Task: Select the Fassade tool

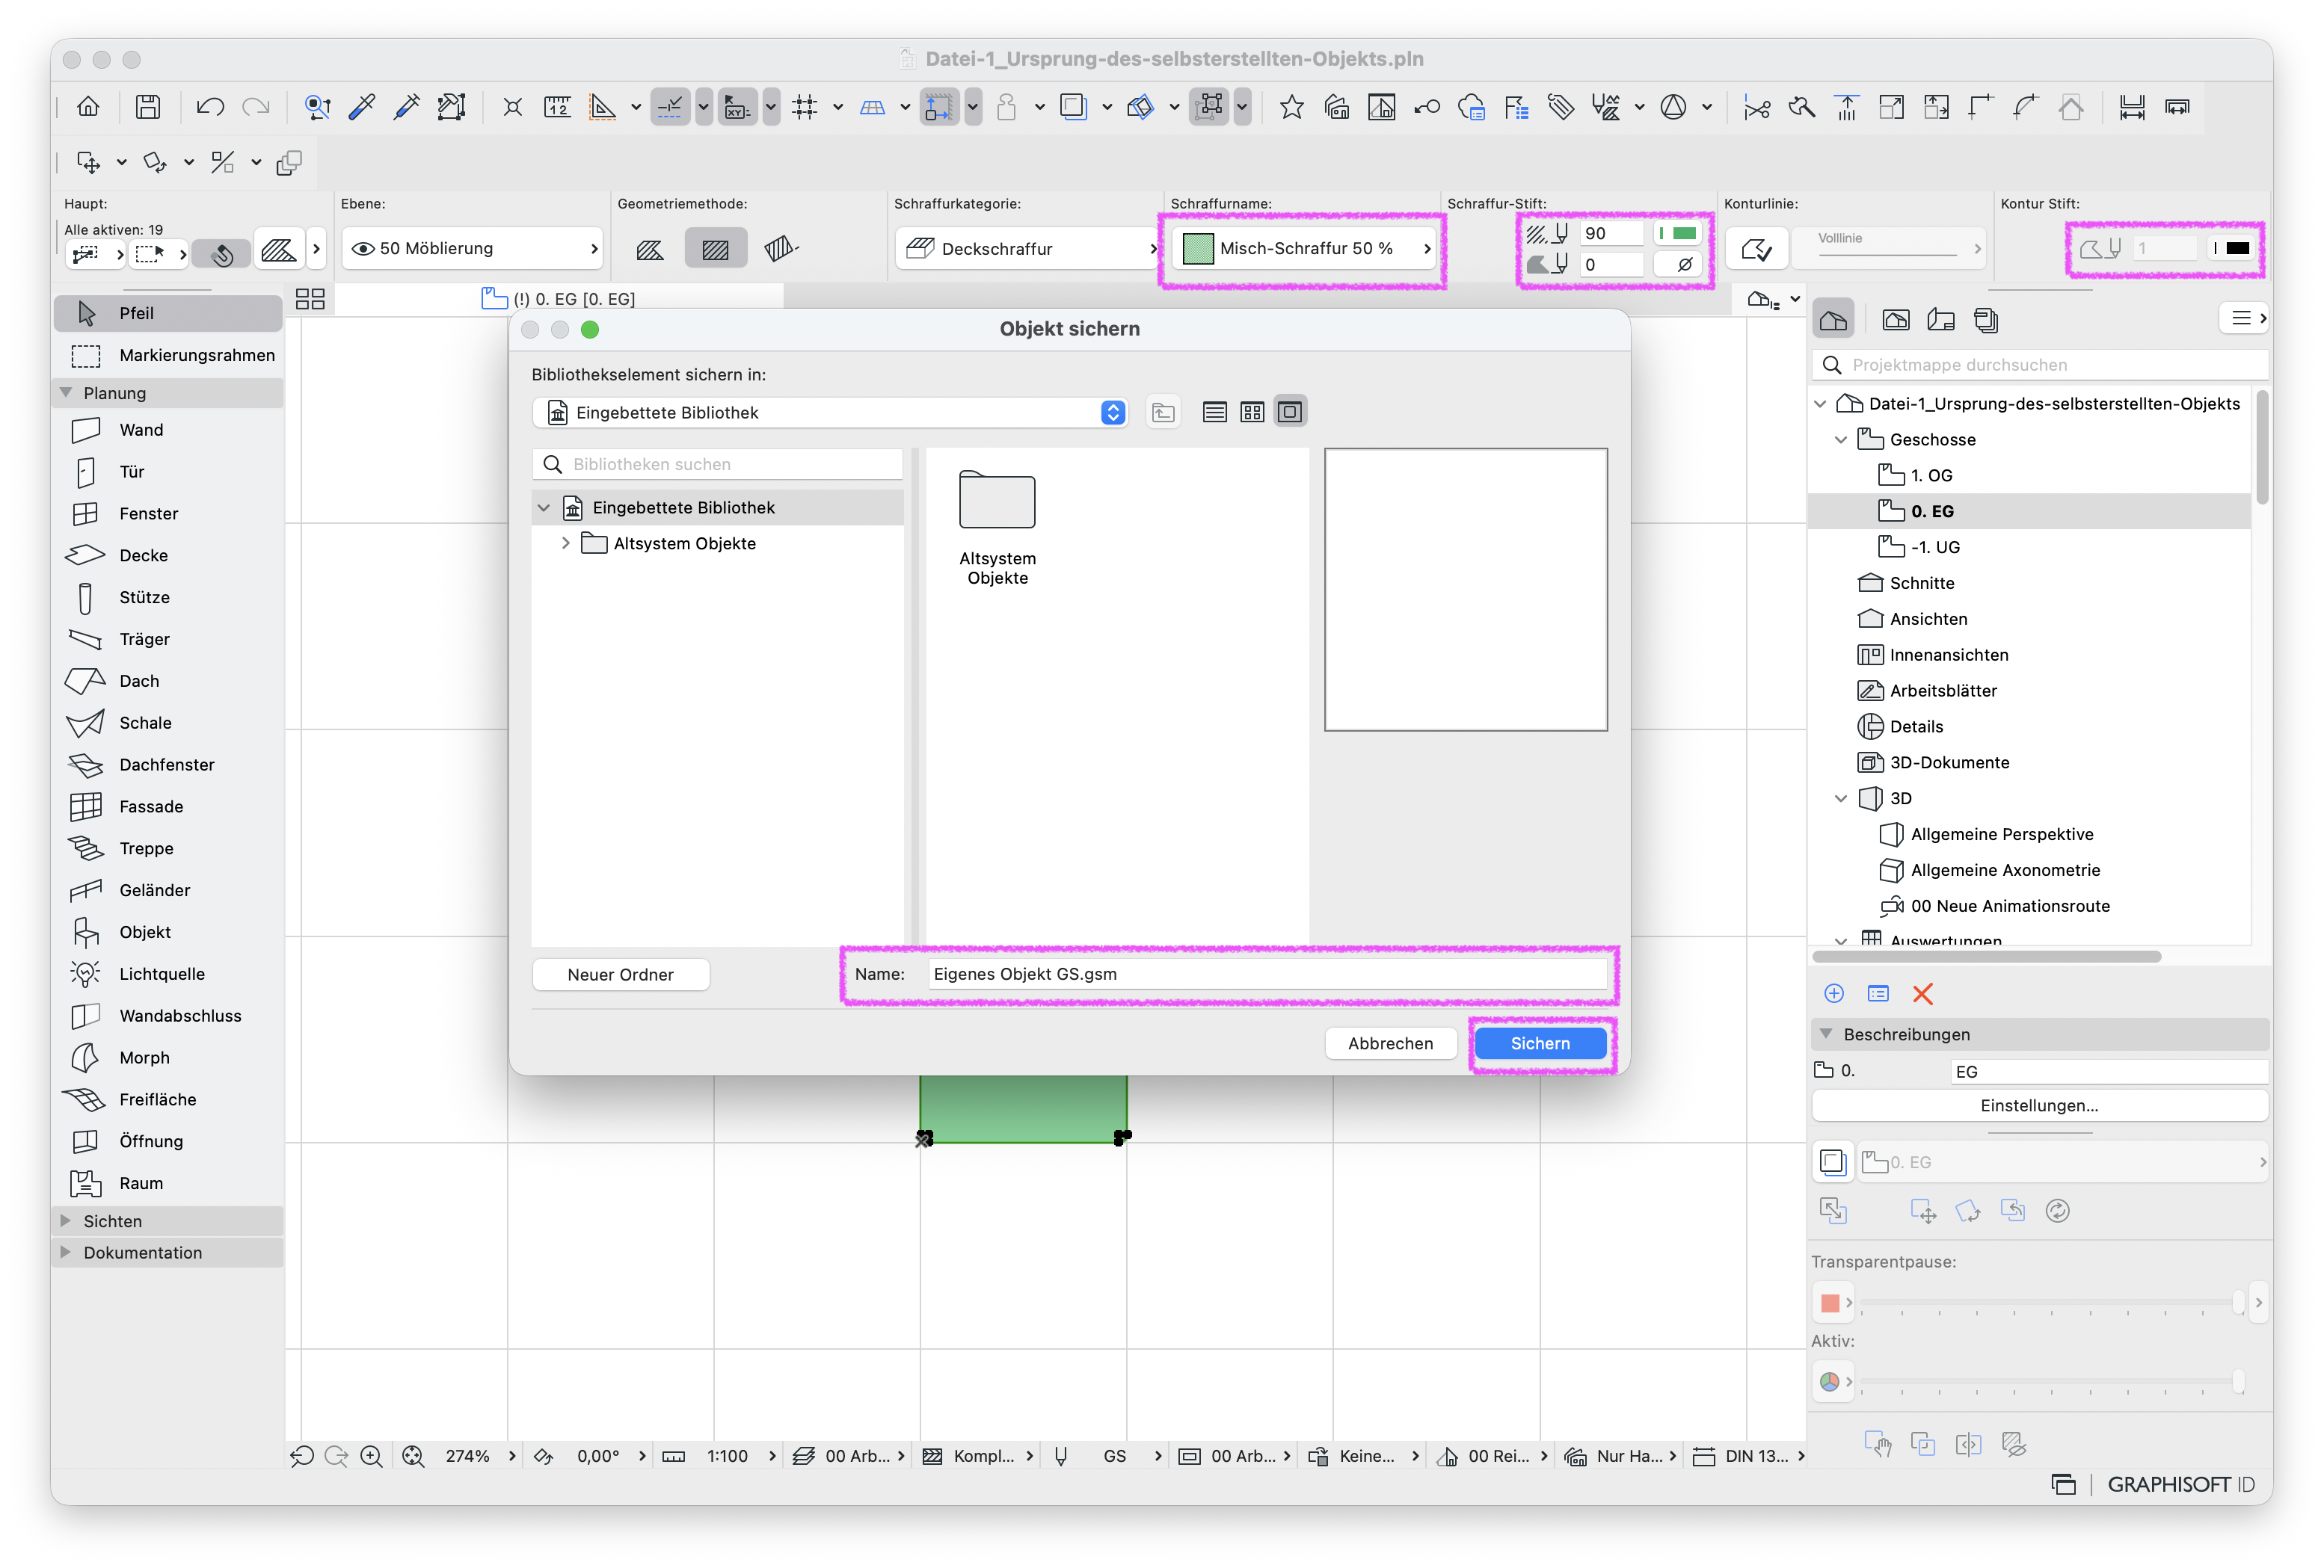Action: click(167, 806)
